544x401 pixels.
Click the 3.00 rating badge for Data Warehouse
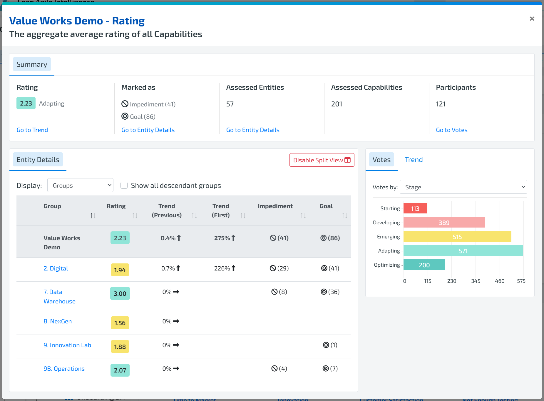(120, 293)
